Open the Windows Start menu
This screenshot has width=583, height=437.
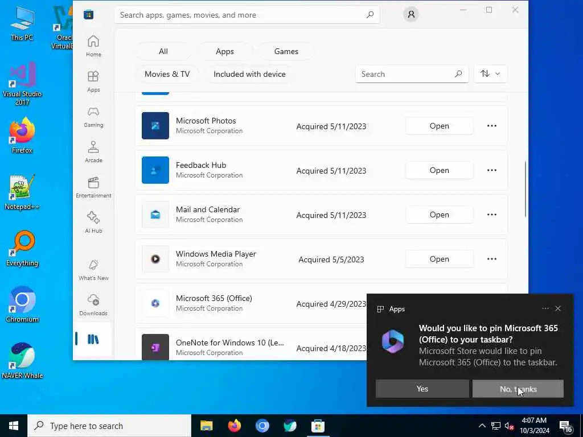tap(14, 426)
